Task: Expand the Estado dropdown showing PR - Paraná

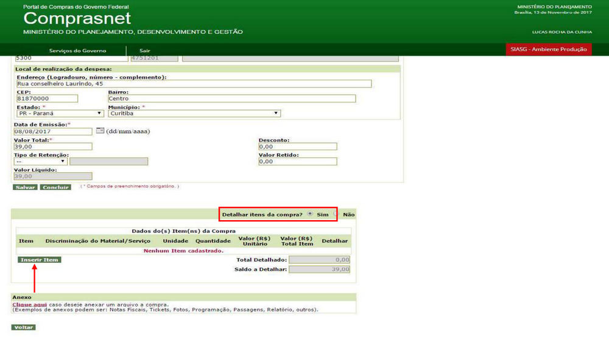Action: [x=60, y=113]
